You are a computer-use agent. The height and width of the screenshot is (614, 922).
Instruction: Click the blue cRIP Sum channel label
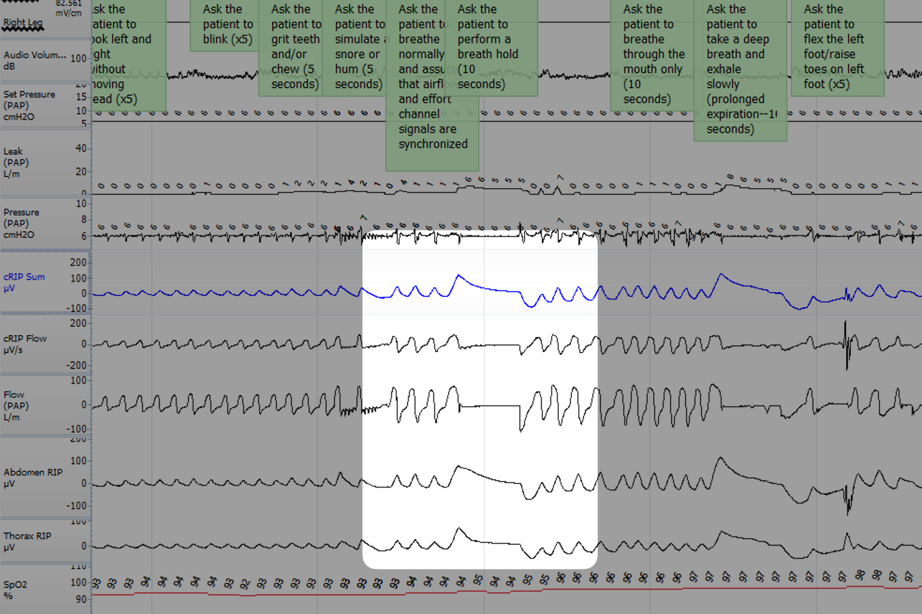tap(25, 283)
